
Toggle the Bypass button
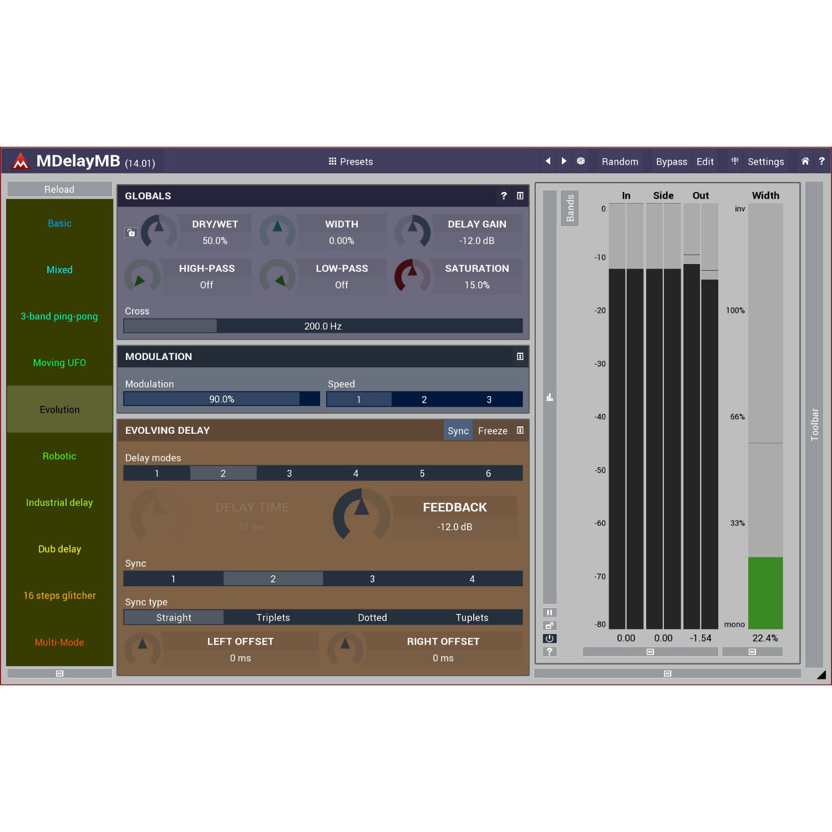[x=671, y=161]
